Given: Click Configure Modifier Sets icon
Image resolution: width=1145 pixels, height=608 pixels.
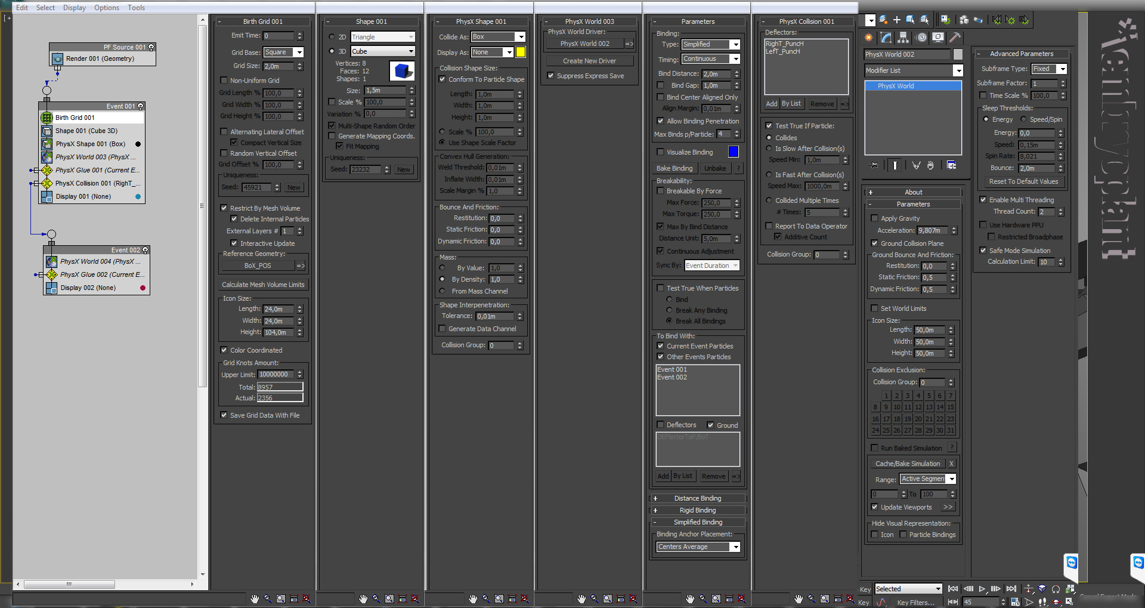Looking at the screenshot, I should click(951, 165).
